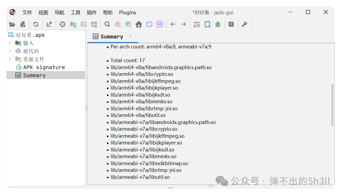Click the add files toolbar icon
The height and width of the screenshot is (195, 341).
[x=23, y=24]
